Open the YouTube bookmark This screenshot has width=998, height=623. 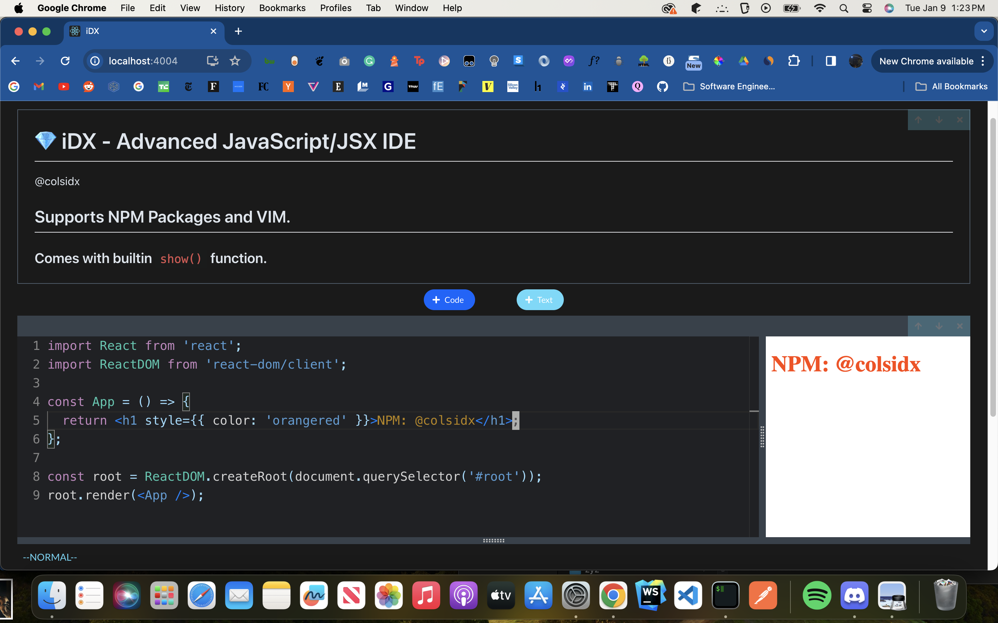tap(63, 87)
